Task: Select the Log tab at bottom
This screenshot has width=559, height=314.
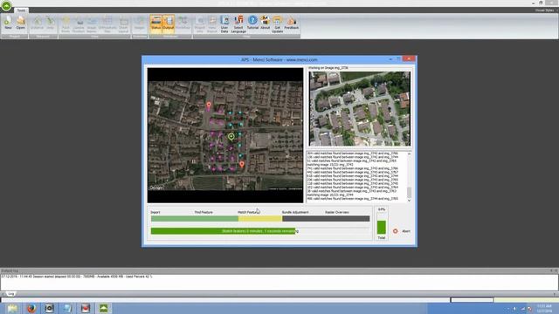Action: [x=11, y=294]
